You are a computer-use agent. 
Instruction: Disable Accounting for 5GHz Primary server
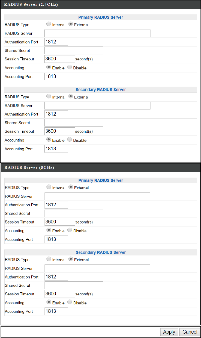70,230
